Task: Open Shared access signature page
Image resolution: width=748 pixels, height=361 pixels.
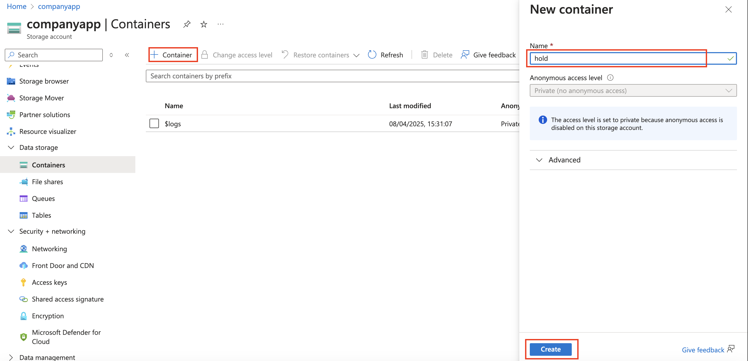Action: [x=68, y=299]
